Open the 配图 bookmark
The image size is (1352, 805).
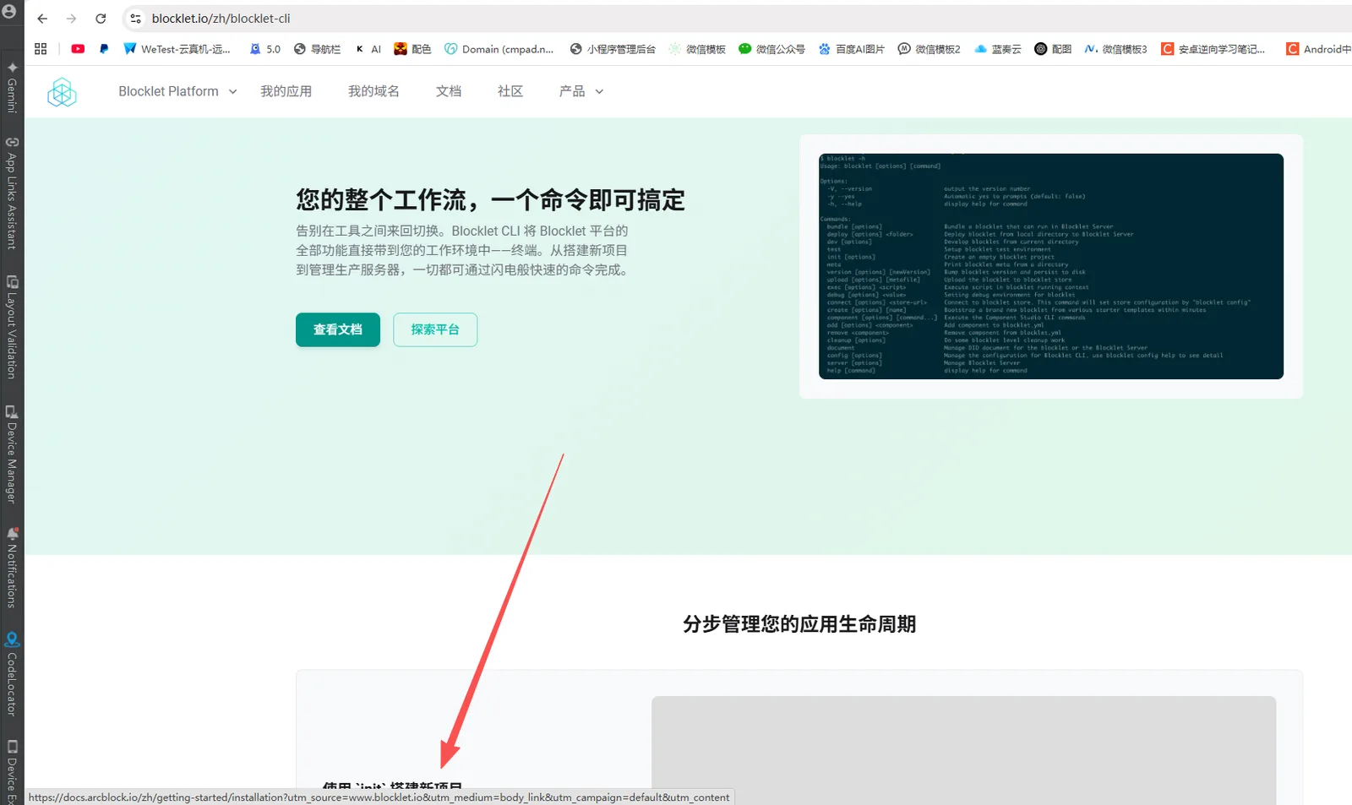[x=1053, y=49]
